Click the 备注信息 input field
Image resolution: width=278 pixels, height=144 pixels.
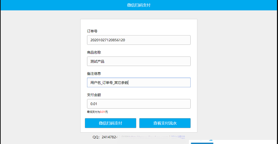[x=138, y=82]
